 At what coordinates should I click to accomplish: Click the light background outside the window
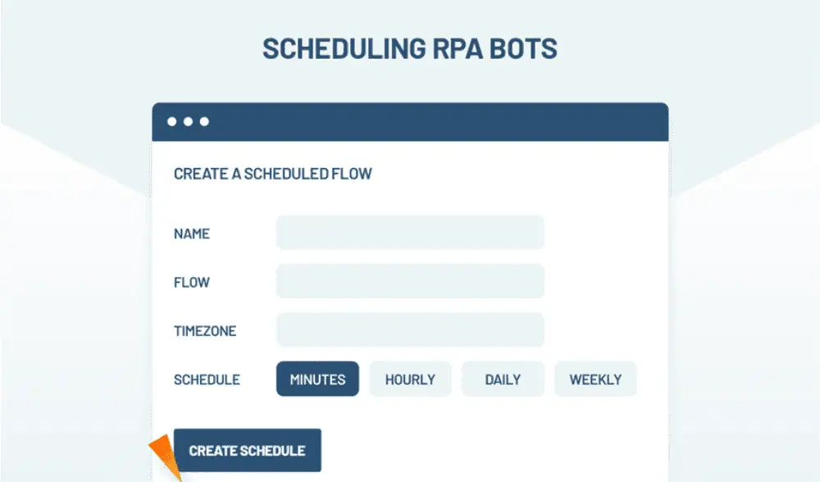[738, 328]
